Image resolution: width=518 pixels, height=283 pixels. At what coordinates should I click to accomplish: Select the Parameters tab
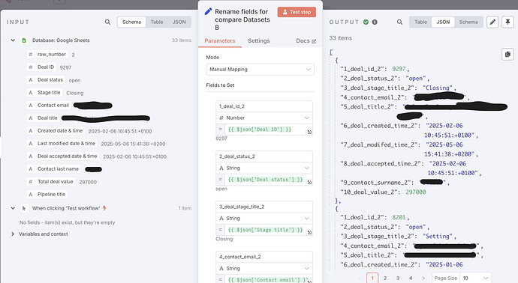click(220, 41)
